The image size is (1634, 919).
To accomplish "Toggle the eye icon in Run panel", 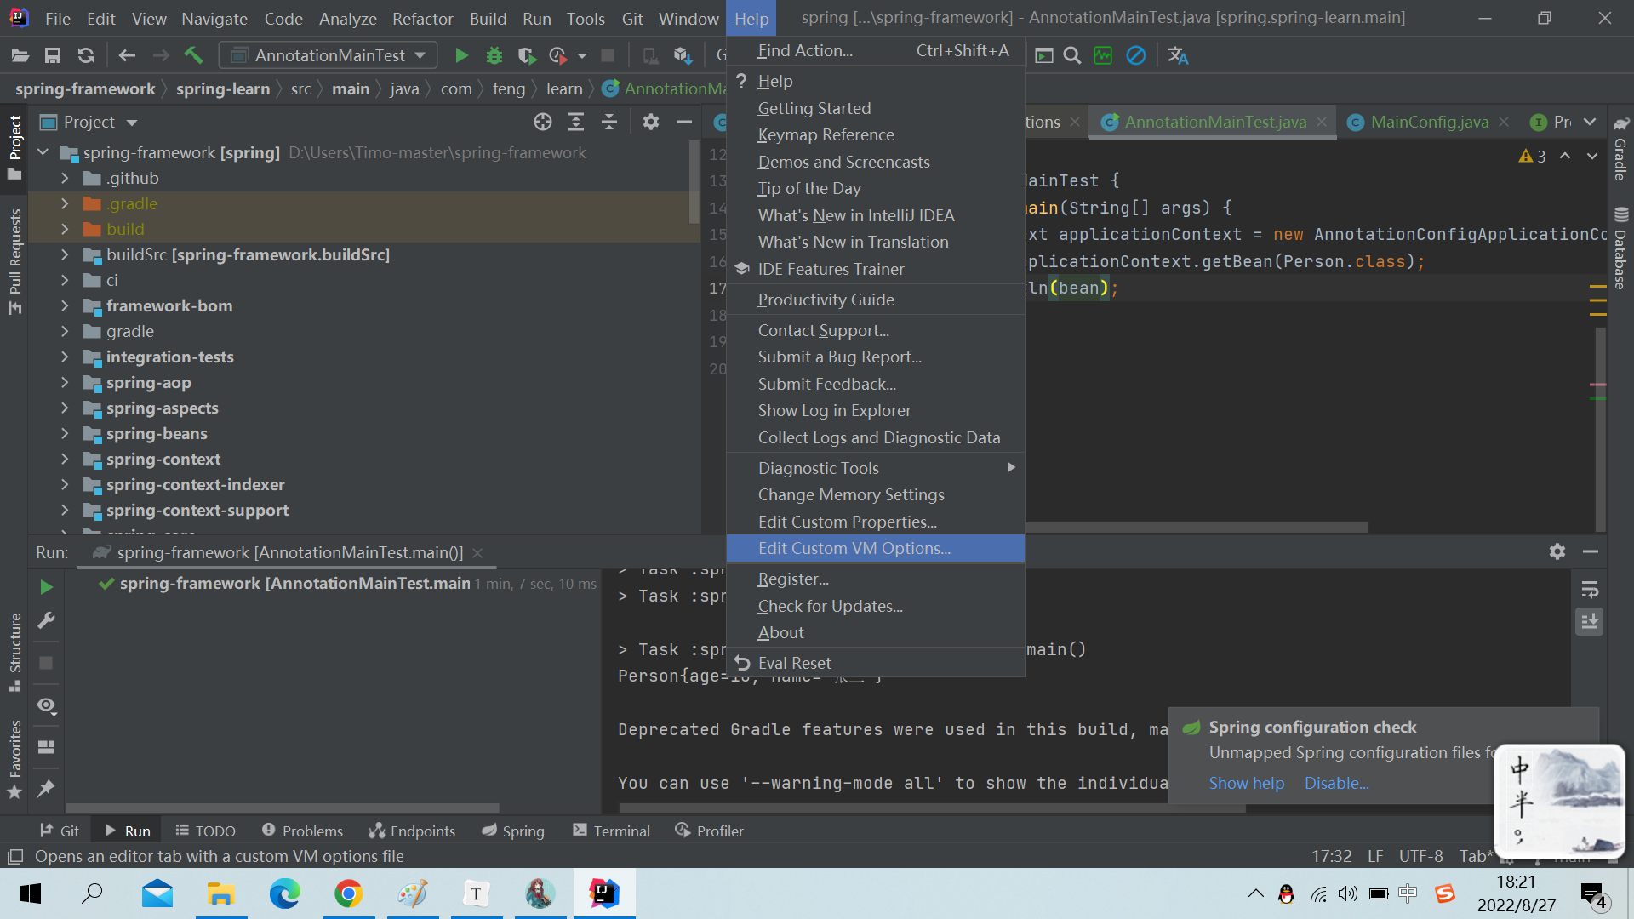I will 46,705.
